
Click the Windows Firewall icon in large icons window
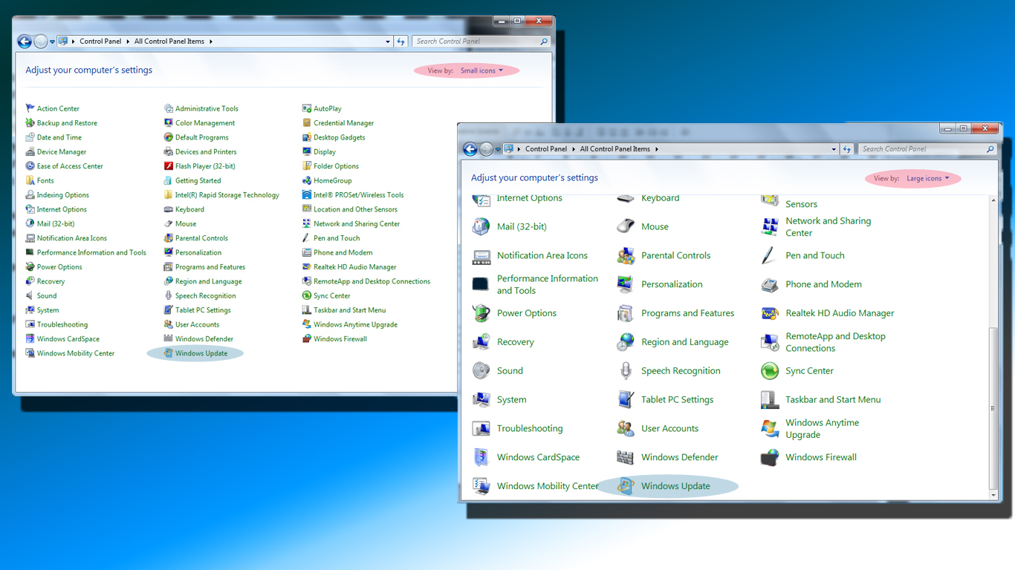pos(770,457)
